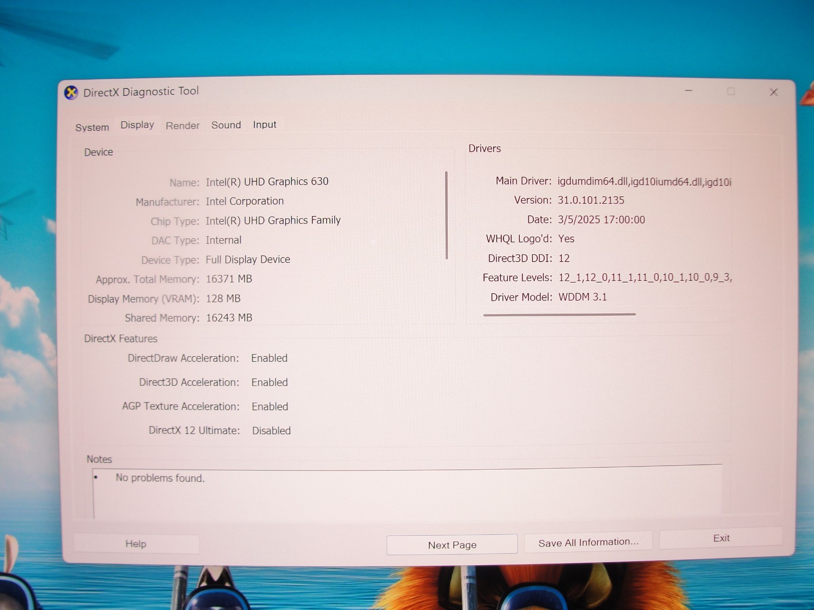This screenshot has width=814, height=610.
Task: Select driver version 31.0.101.2135
Action: point(591,200)
